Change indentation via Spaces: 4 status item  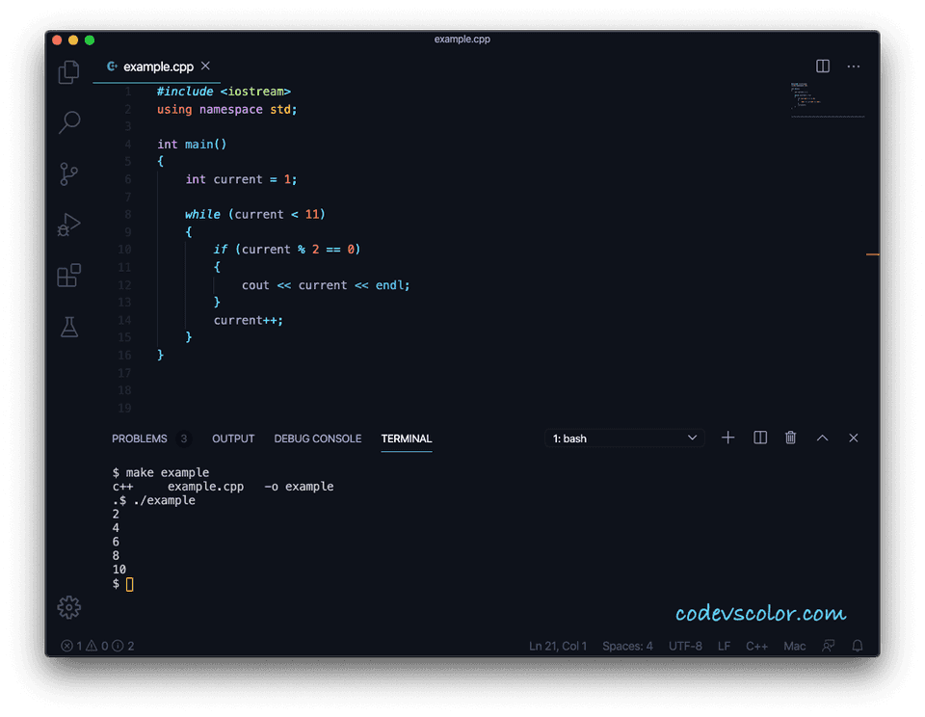627,646
